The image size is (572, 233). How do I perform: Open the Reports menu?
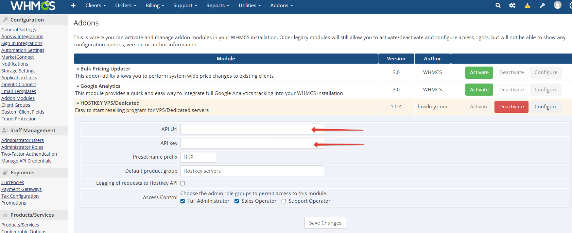click(217, 6)
